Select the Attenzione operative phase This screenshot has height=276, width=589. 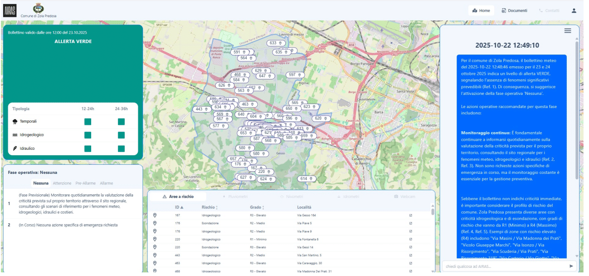pyautogui.click(x=62, y=183)
